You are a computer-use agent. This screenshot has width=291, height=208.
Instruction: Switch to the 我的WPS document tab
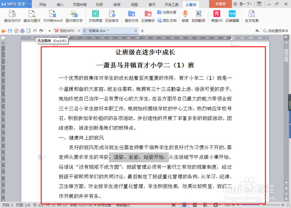(65, 31)
